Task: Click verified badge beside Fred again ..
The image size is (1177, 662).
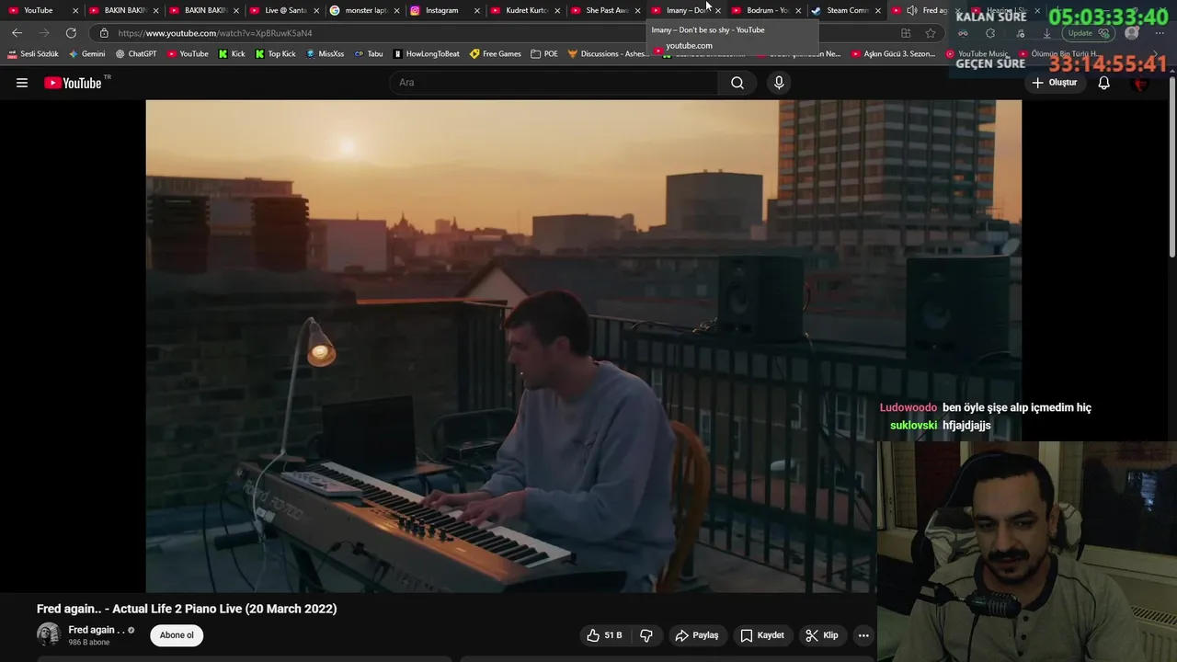Action: tap(131, 631)
